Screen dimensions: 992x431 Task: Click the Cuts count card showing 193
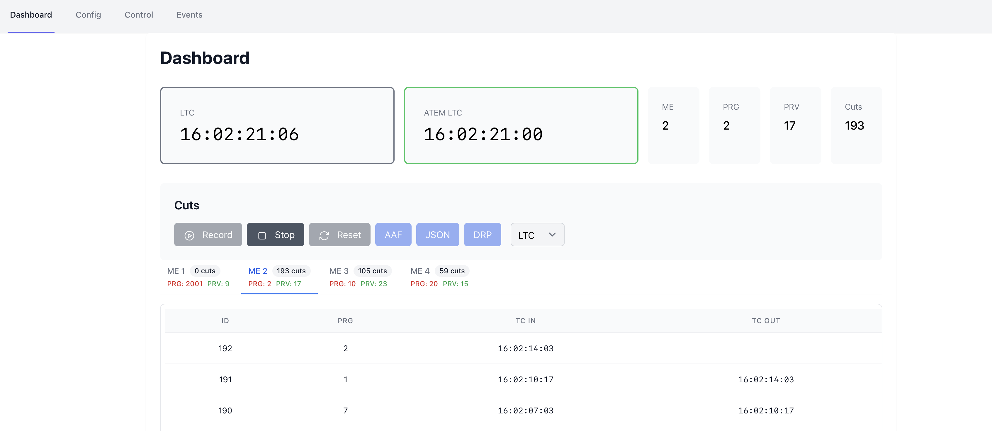tap(856, 125)
